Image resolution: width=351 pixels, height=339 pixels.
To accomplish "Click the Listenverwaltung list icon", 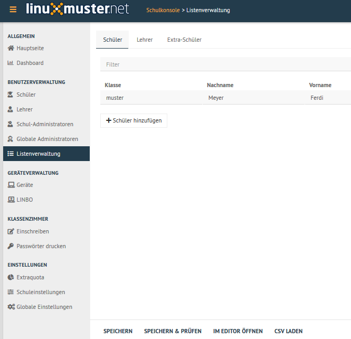I will [11, 154].
